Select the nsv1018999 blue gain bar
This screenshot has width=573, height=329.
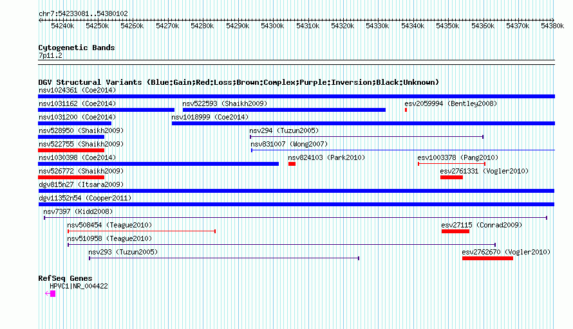[363, 123]
